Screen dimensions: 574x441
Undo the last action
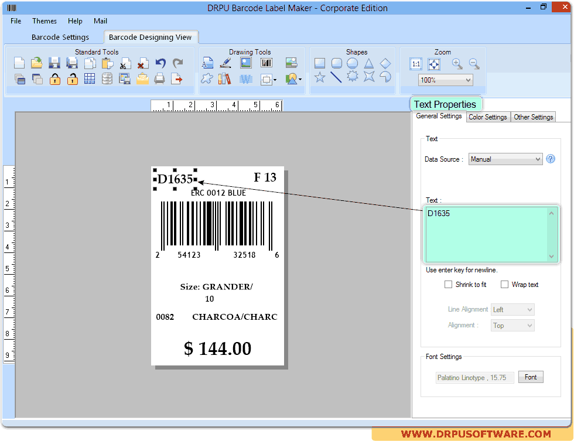tap(160, 63)
